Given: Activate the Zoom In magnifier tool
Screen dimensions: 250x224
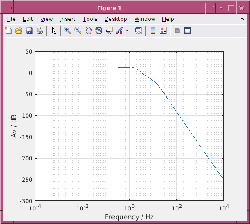Looking at the screenshot, I should point(68,31).
